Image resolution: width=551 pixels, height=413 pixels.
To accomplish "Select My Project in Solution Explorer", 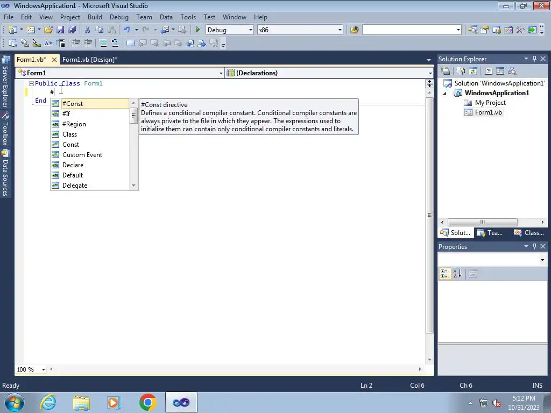I will (x=490, y=103).
